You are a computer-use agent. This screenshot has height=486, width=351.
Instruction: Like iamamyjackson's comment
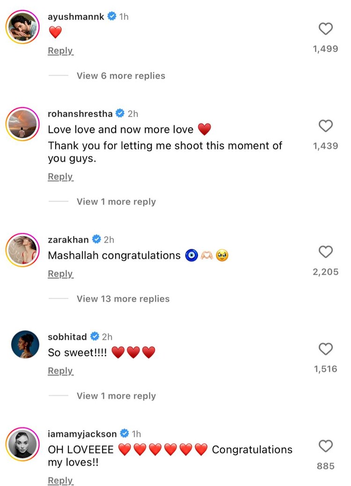pyautogui.click(x=326, y=446)
